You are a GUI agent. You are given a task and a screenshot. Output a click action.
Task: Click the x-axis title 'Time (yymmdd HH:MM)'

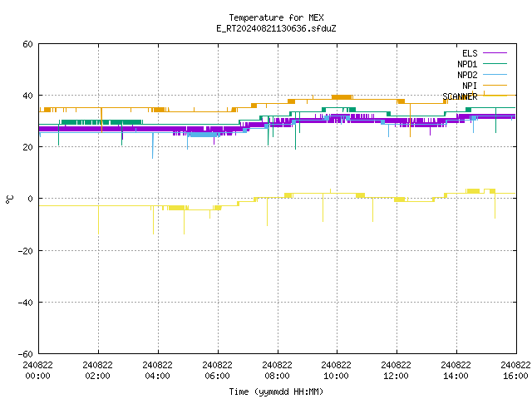coord(276,392)
